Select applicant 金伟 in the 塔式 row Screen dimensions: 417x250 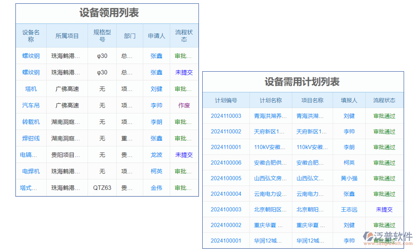(x=156, y=187)
